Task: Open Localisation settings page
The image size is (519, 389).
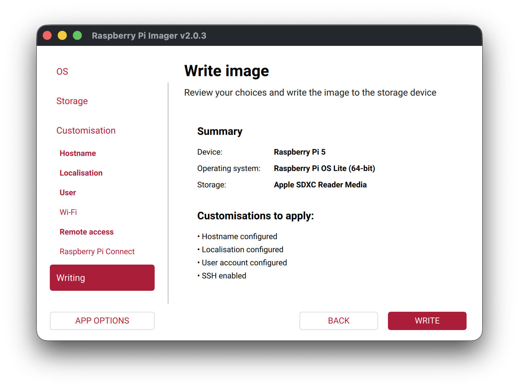Action: tap(81, 173)
